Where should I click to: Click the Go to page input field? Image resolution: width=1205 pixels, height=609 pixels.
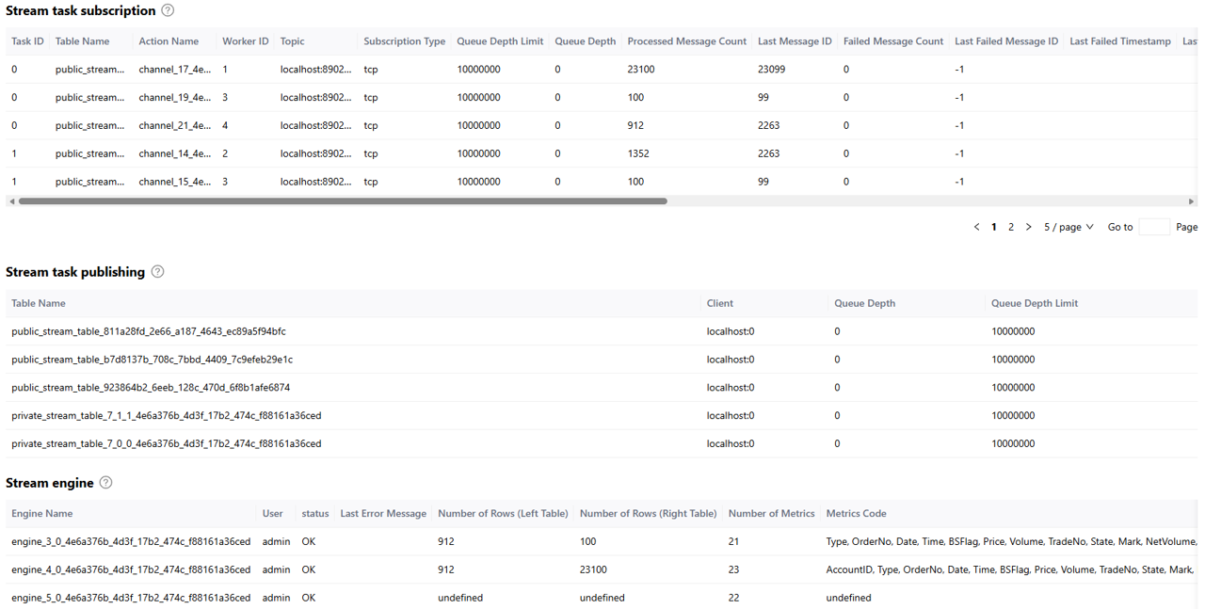(x=1154, y=227)
